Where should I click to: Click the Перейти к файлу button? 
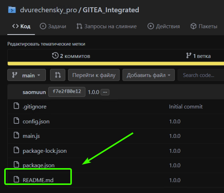click(x=94, y=75)
